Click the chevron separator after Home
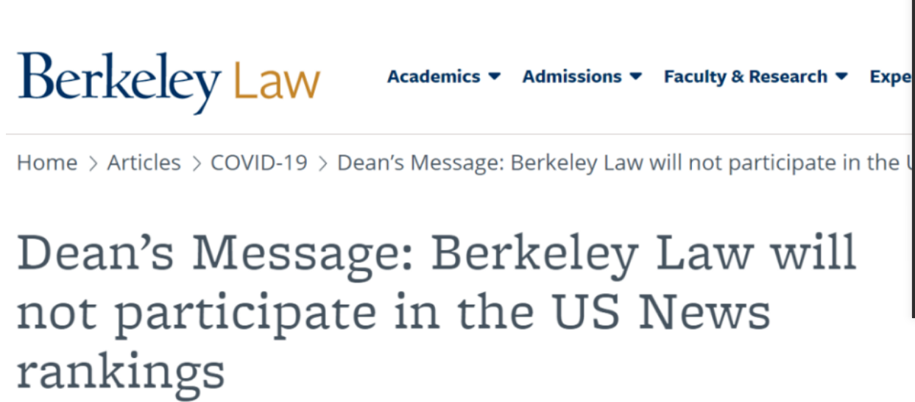Image resolution: width=915 pixels, height=402 pixels. [93, 163]
